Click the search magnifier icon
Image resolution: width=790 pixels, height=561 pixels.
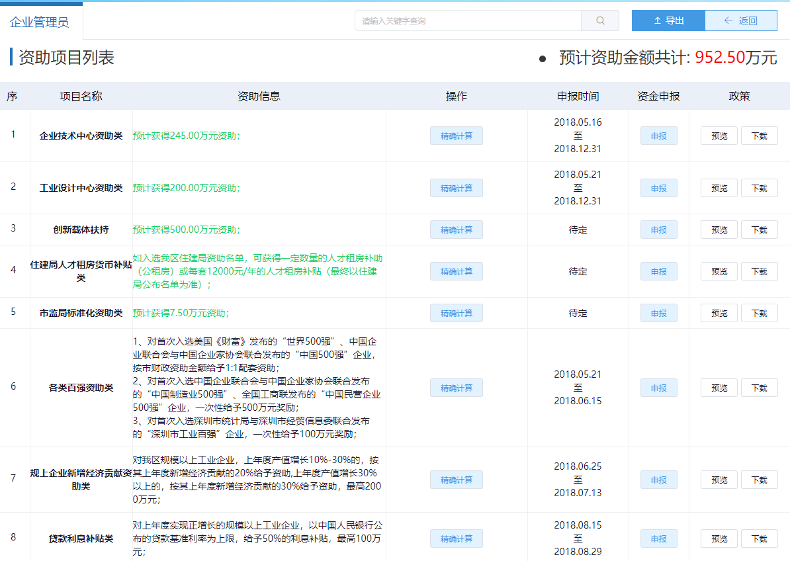pos(600,21)
